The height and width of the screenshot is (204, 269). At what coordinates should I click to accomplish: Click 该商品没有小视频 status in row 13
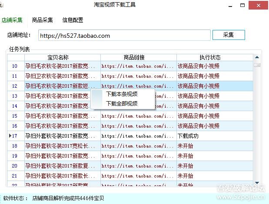point(215,96)
